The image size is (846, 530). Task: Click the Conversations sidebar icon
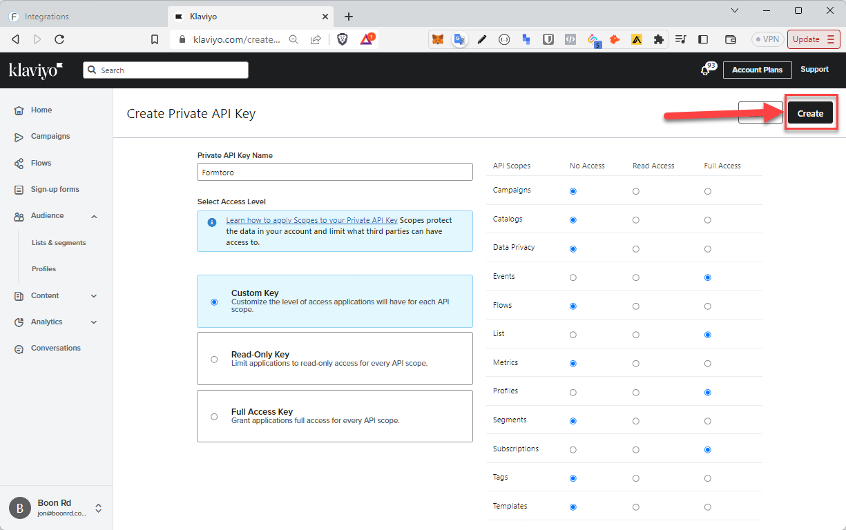[x=19, y=349]
